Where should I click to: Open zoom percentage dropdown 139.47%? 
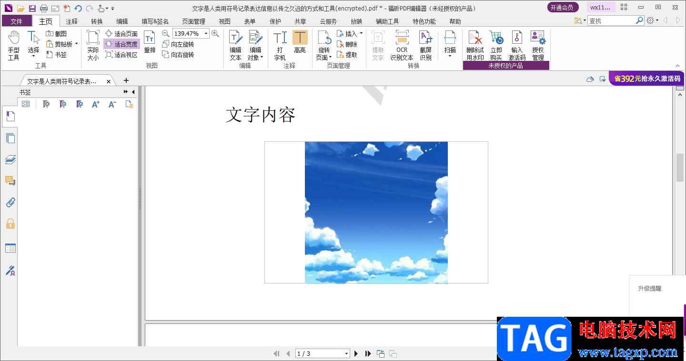(x=206, y=34)
